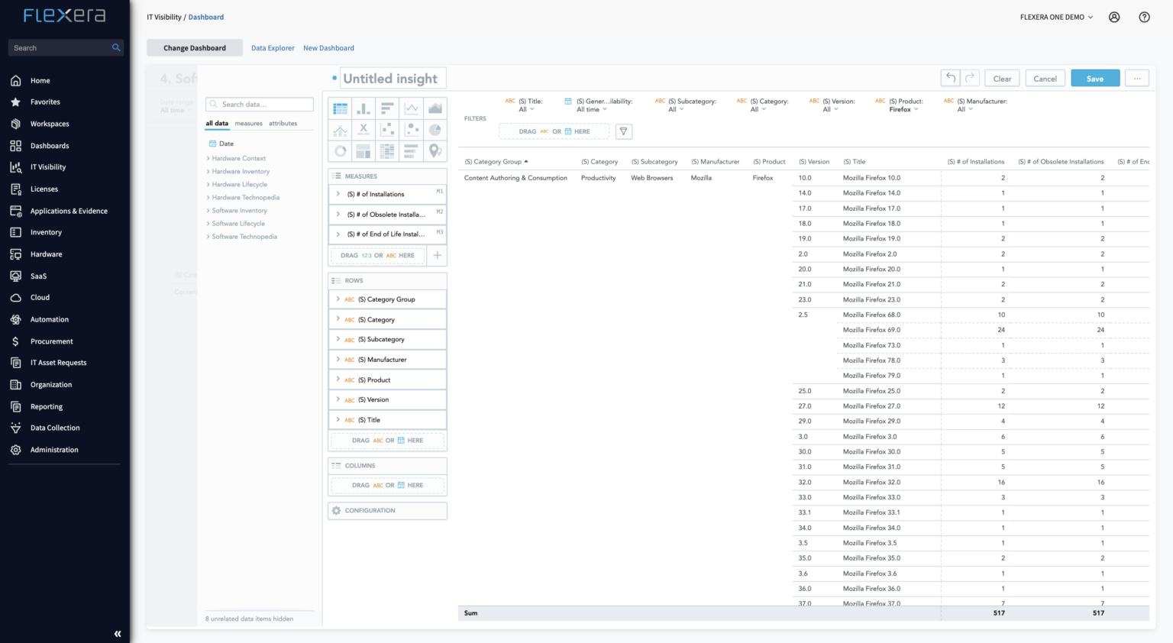Choose the donut chart visualization
The image size is (1173, 643).
click(340, 150)
